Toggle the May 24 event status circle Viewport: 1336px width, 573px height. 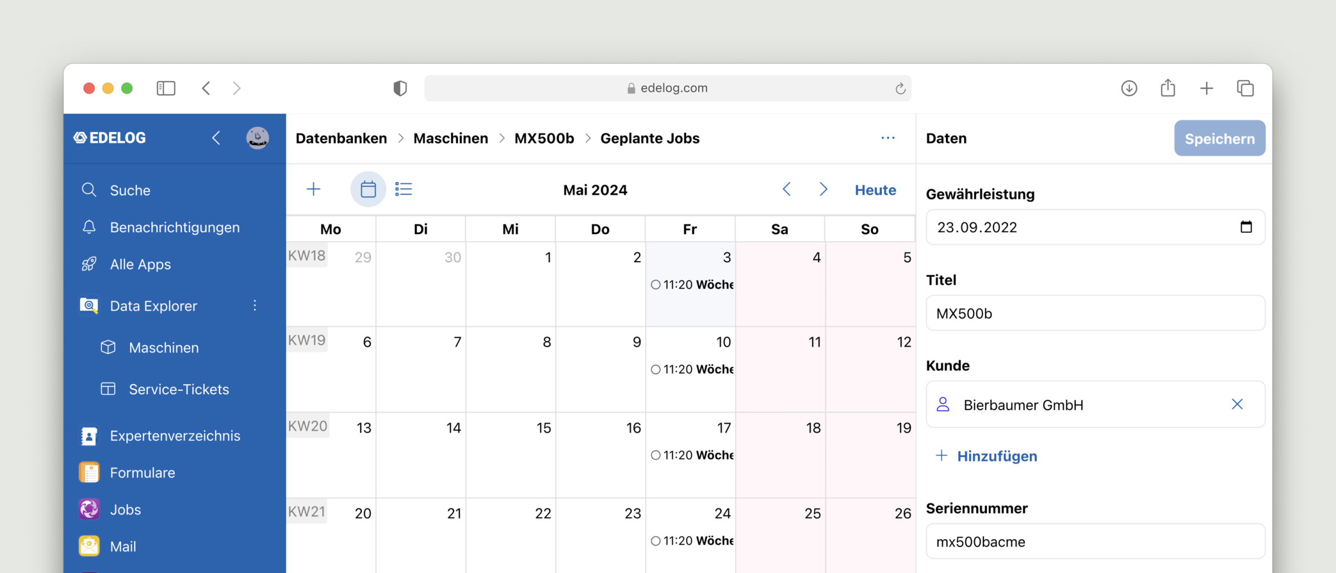(x=656, y=541)
